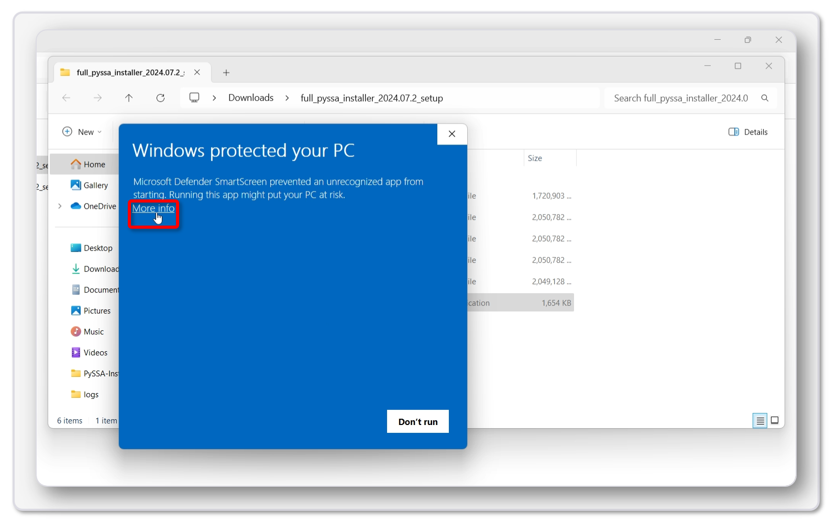This screenshot has width=838, height=526.
Task: Select Downloads in the address breadcrumb
Action: coord(251,98)
